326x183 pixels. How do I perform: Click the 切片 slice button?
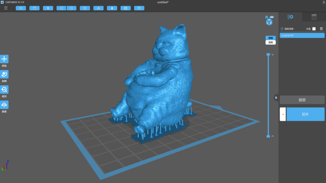click(x=305, y=114)
